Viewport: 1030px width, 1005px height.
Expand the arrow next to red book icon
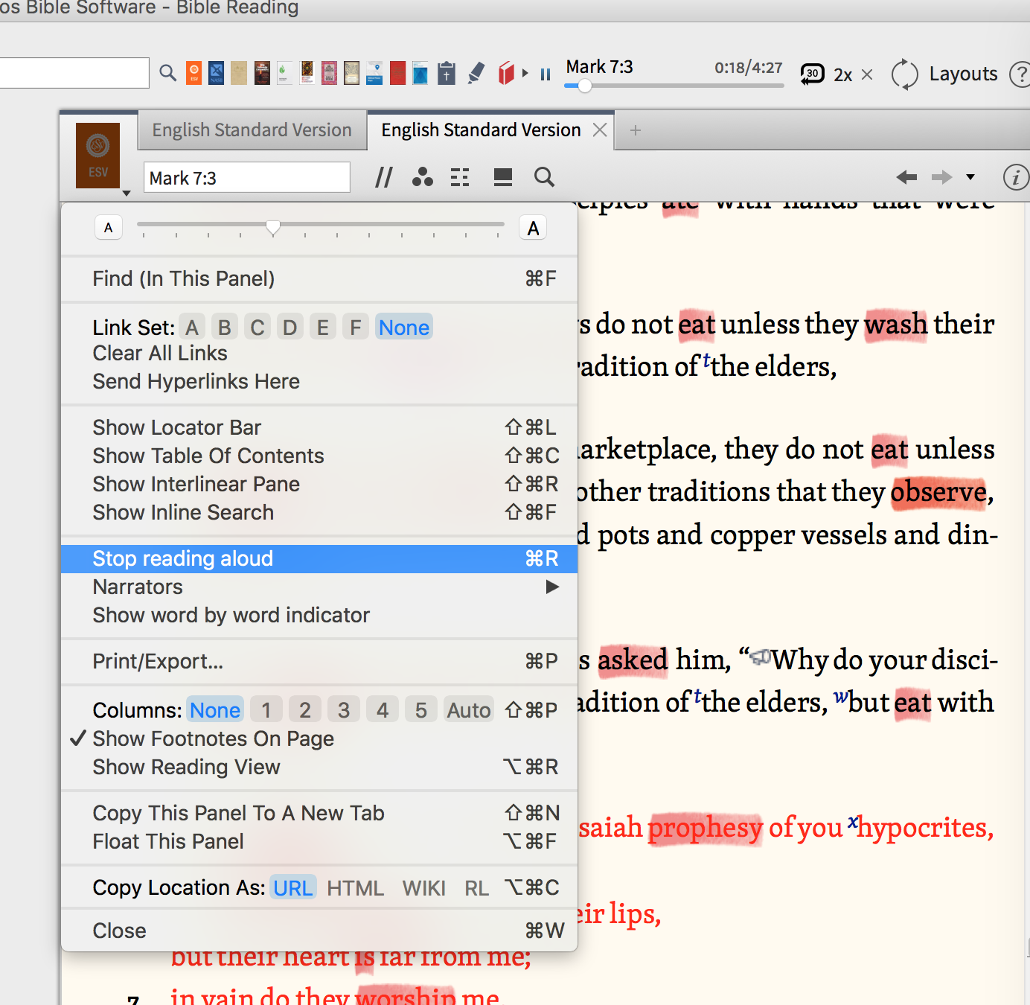pyautogui.click(x=525, y=74)
